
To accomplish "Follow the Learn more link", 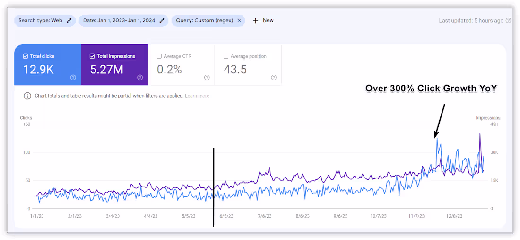I will pyautogui.click(x=197, y=96).
